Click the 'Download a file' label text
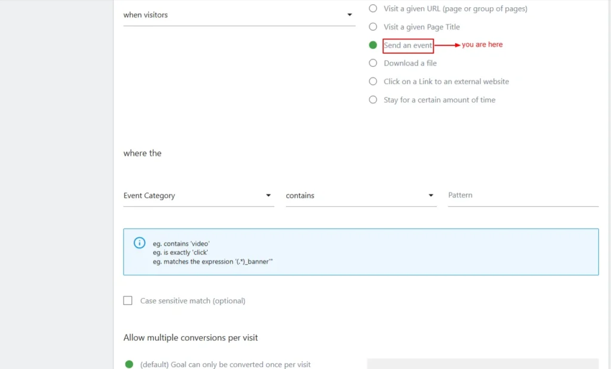Viewport: 611px width, 369px height. 410,63
